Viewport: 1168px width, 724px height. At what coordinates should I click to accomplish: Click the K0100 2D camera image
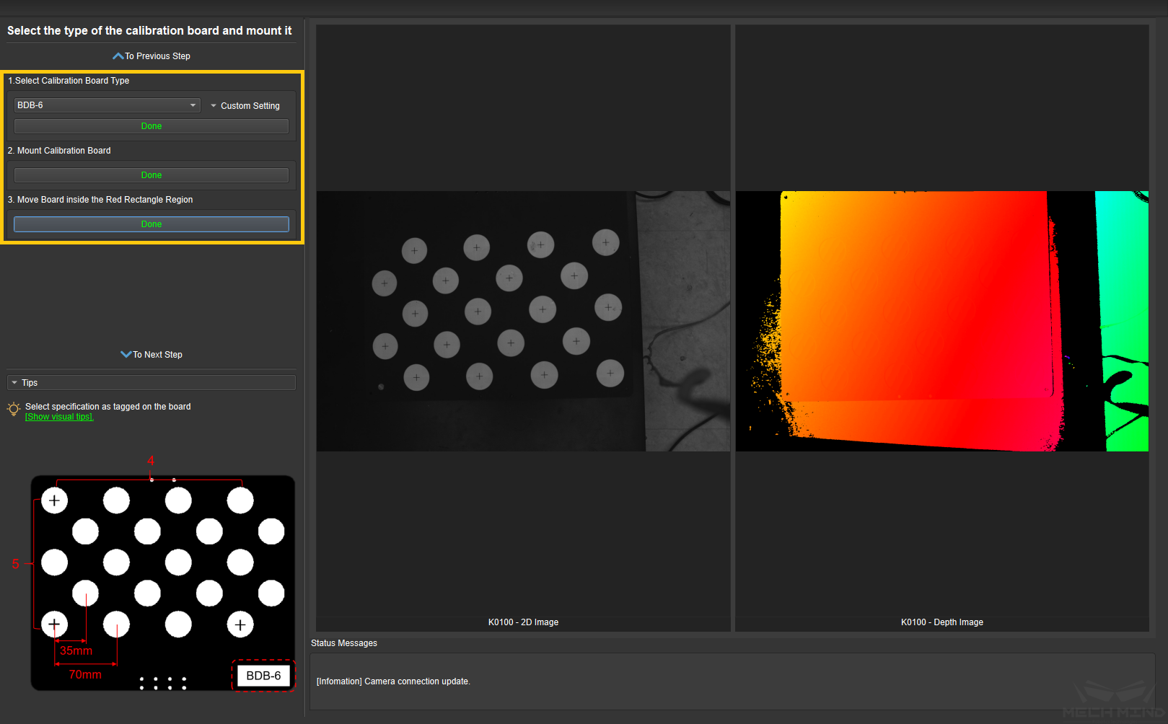pos(523,321)
